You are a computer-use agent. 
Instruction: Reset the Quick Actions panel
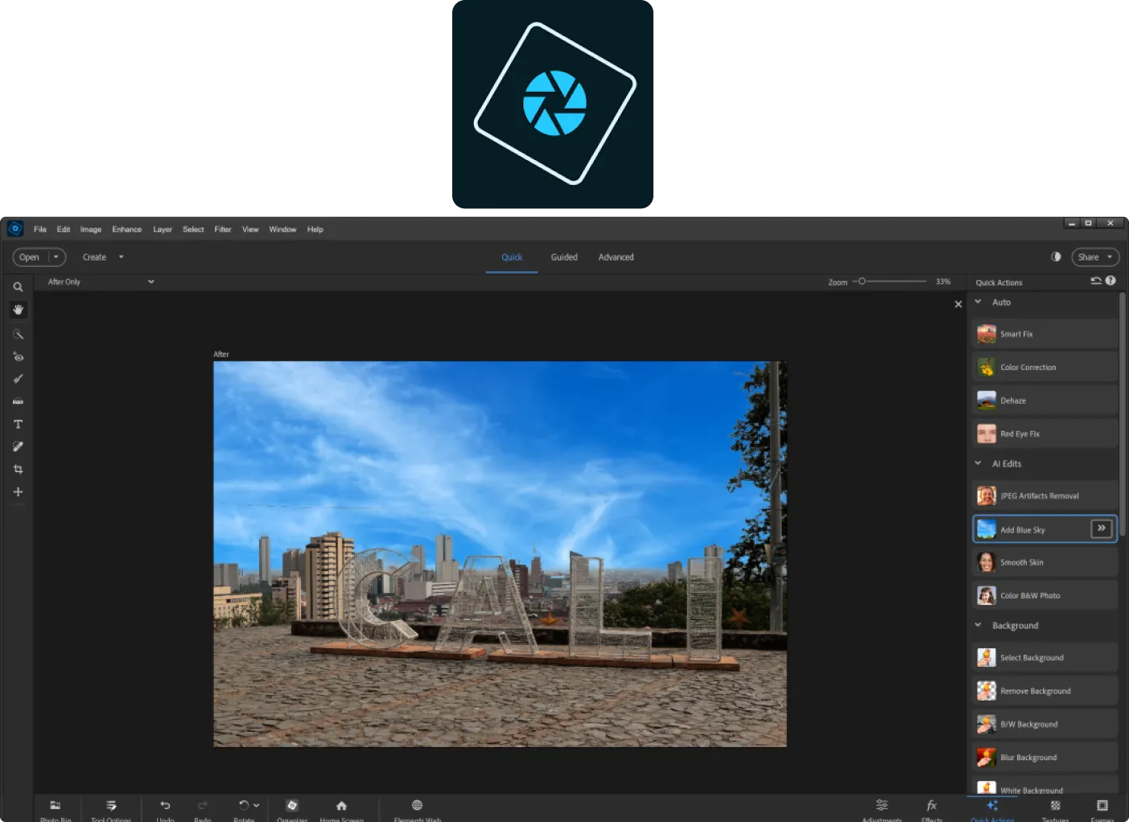1096,281
